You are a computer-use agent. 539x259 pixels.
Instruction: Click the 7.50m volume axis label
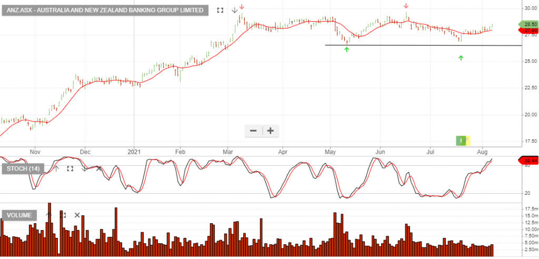[x=531, y=236]
